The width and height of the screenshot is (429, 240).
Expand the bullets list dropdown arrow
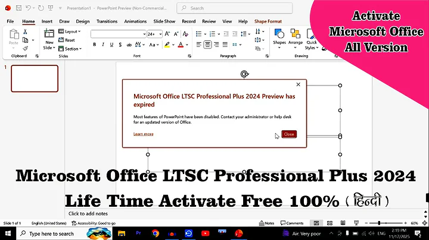[205, 34]
